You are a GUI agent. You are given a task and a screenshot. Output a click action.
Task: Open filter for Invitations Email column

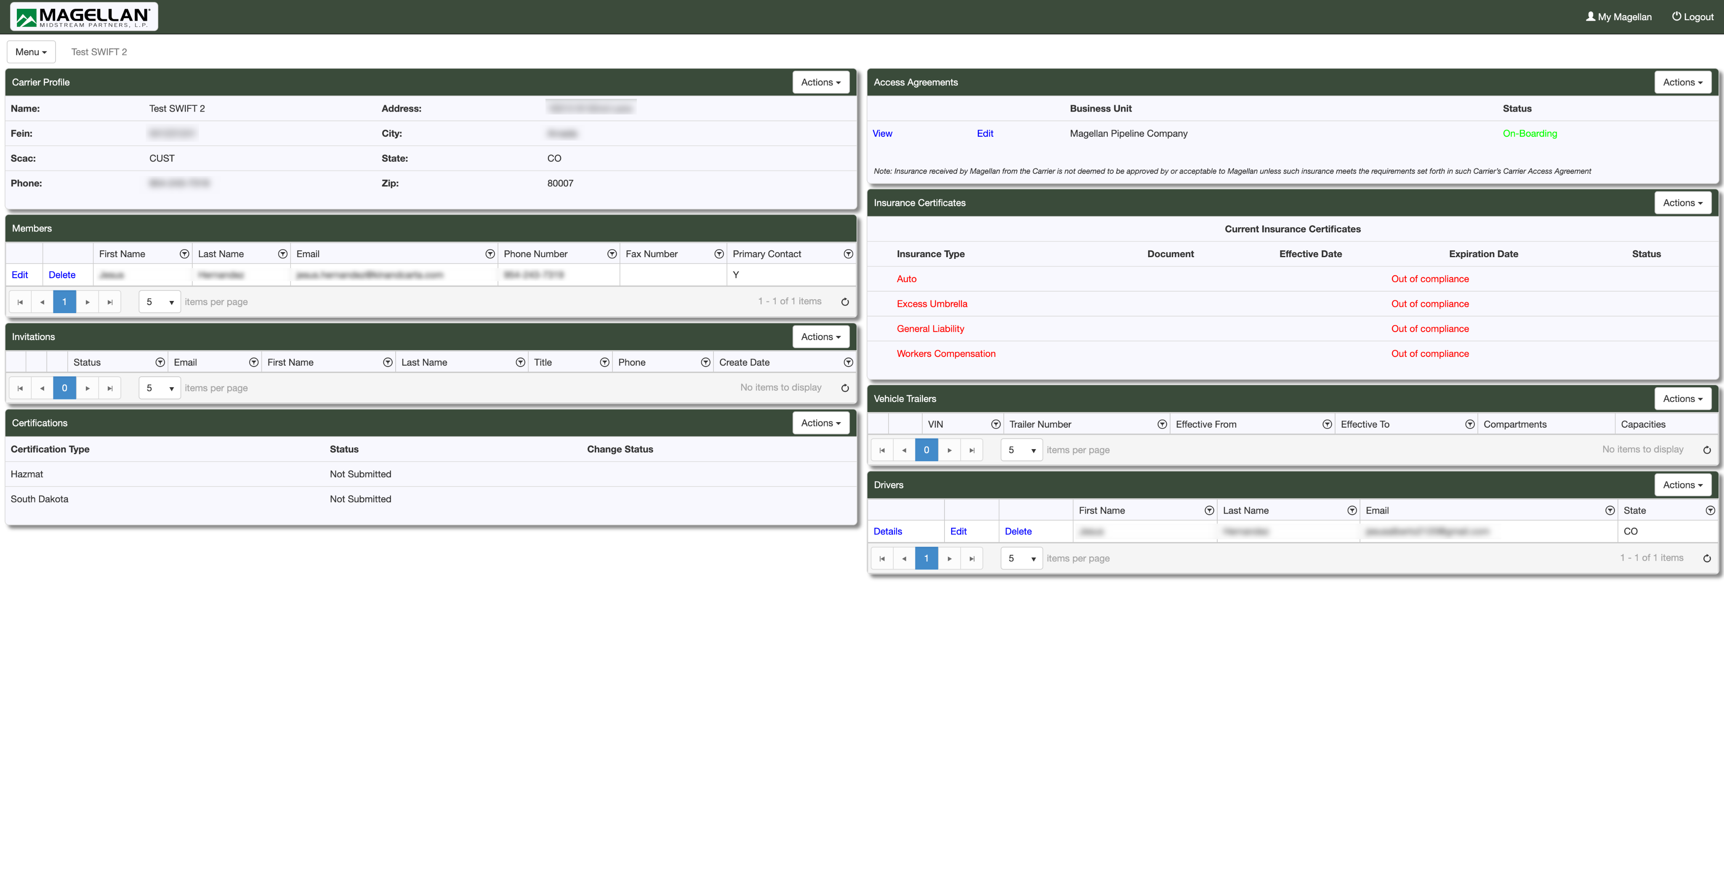pyautogui.click(x=254, y=363)
